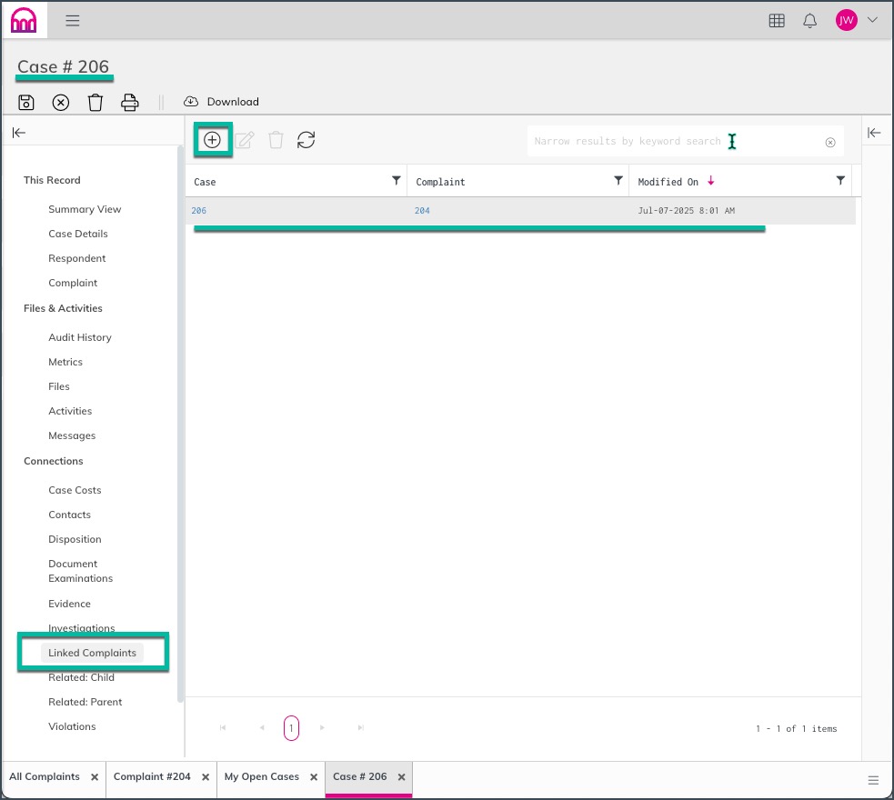The image size is (894, 800).
Task: Toggle the right side panel
Action: click(873, 133)
